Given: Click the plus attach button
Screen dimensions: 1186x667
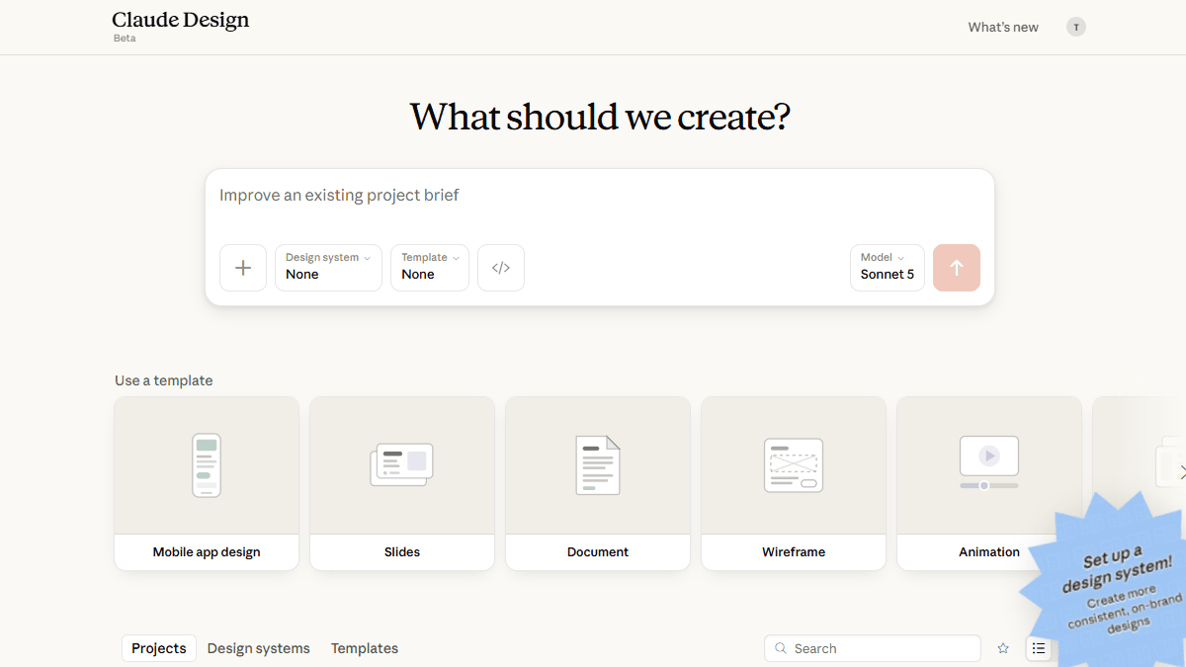Looking at the screenshot, I should pos(243,268).
